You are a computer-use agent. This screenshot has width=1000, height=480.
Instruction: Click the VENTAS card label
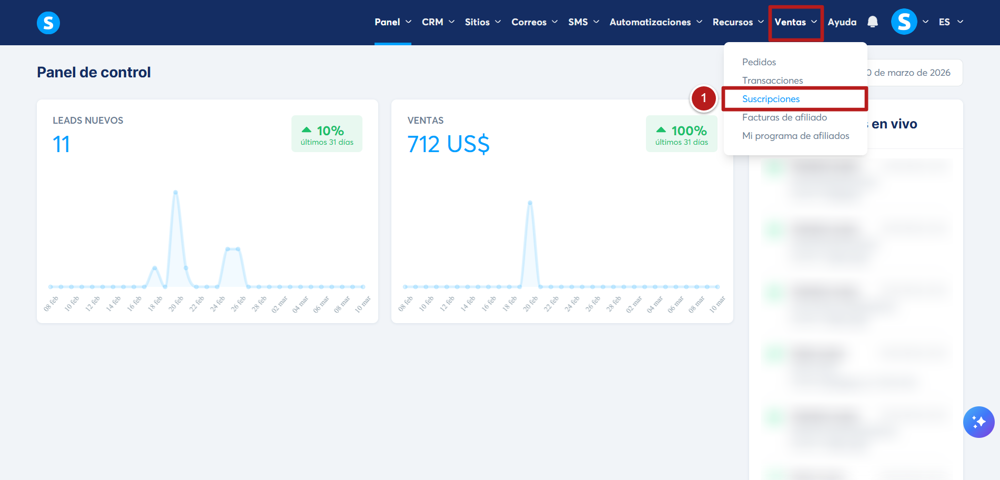(x=426, y=121)
